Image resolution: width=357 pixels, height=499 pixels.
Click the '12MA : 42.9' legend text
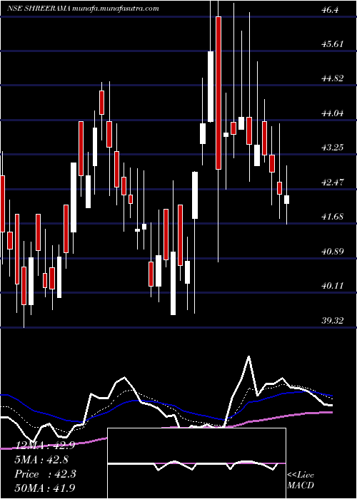pos(44,446)
